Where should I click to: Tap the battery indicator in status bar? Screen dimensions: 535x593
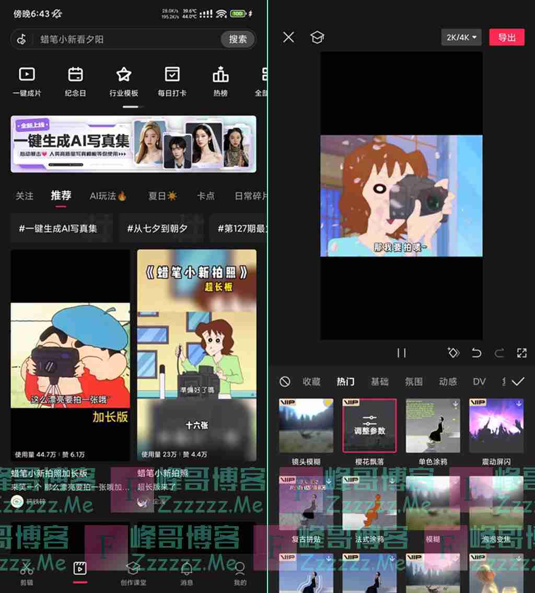coord(238,14)
